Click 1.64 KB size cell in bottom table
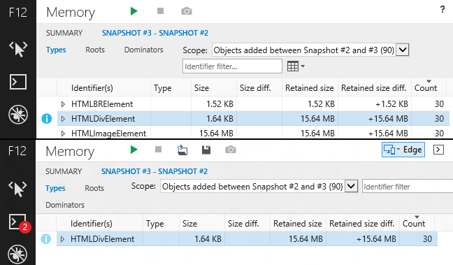The image size is (453, 265). pyautogui.click(x=208, y=239)
